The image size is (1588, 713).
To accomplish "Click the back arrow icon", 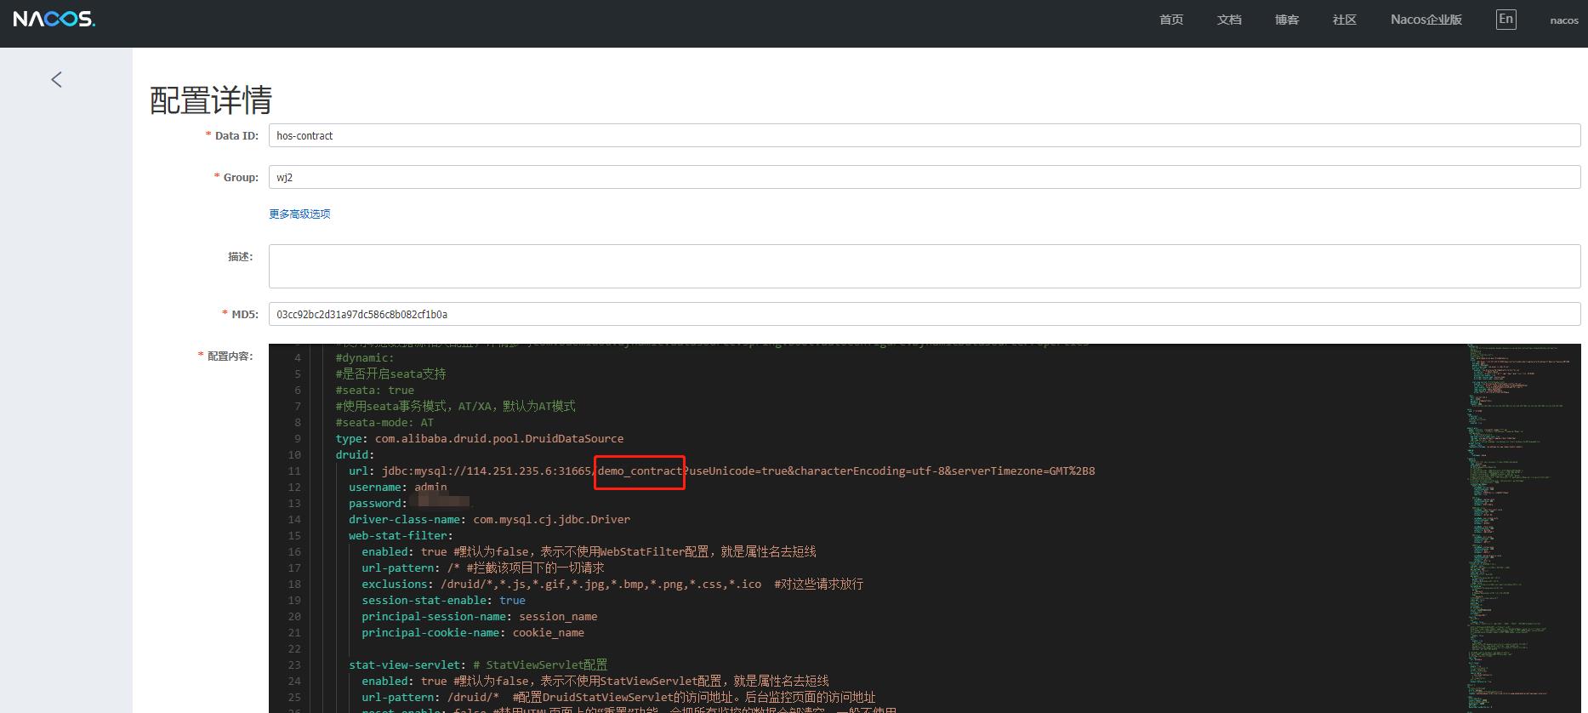I will 57,80.
